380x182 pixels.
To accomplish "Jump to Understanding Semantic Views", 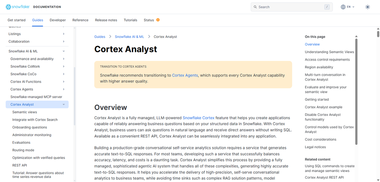I will pyautogui.click(x=330, y=52).
